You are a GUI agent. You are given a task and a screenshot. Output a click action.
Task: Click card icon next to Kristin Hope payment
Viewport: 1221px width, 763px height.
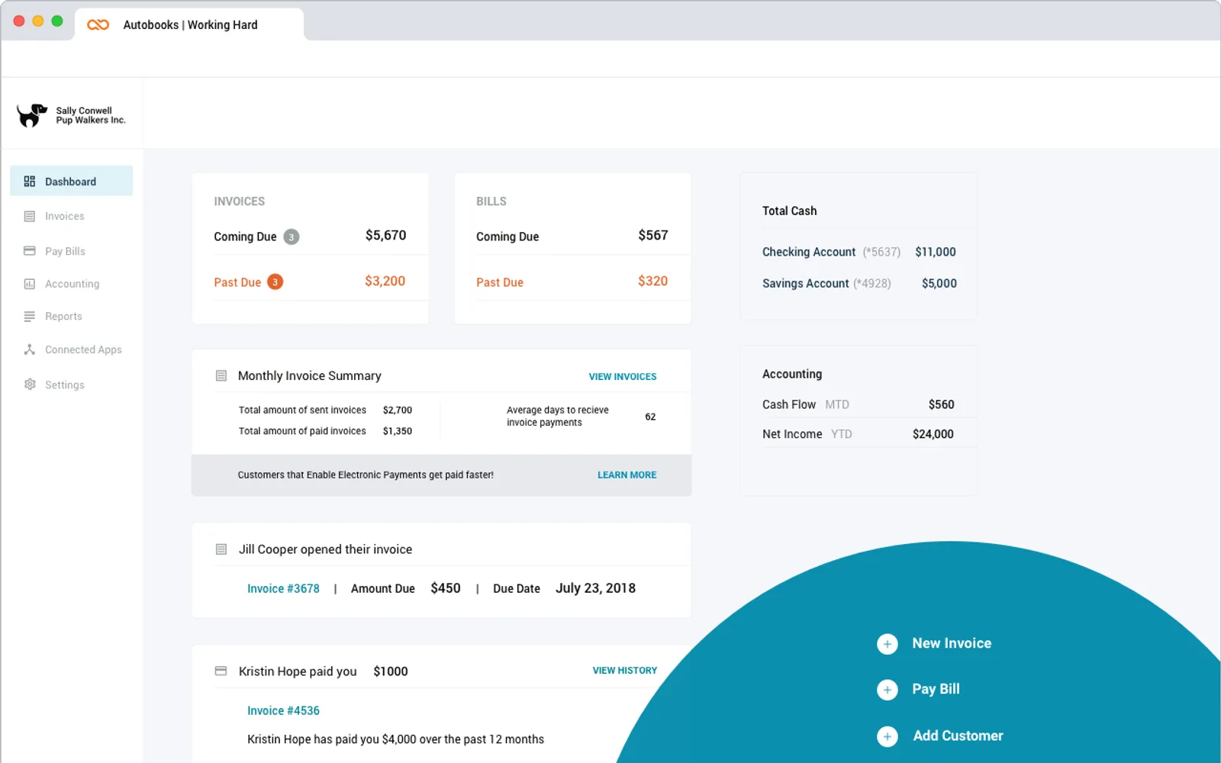click(221, 671)
